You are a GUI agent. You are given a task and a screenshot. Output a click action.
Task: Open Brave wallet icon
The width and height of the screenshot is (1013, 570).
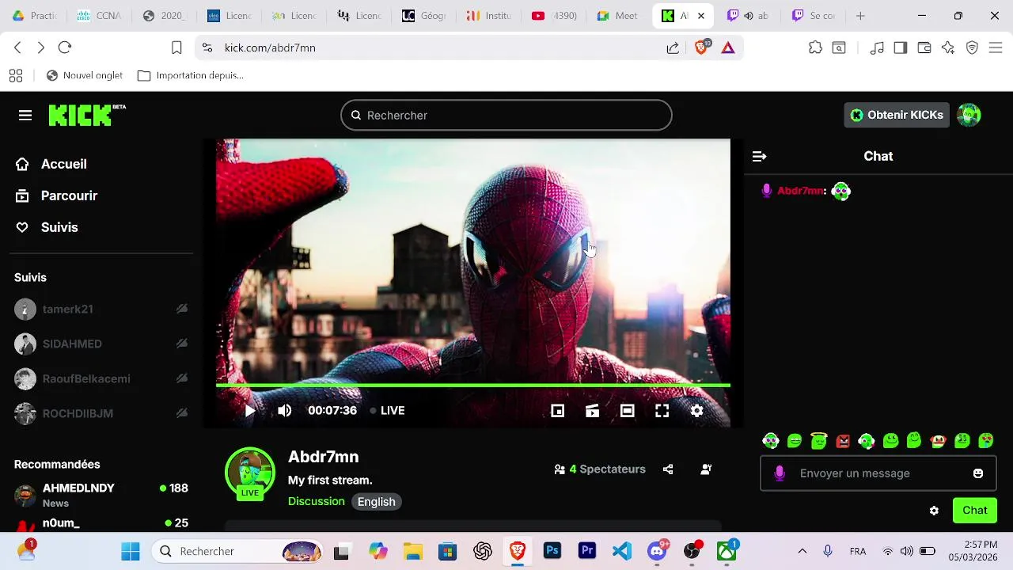click(924, 47)
